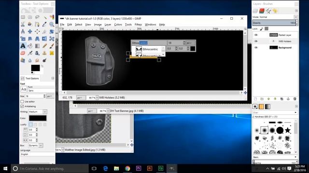The width and height of the screenshot is (309, 173).
Task: Toggle lock alpha channel checker icon
Action: [267, 29]
